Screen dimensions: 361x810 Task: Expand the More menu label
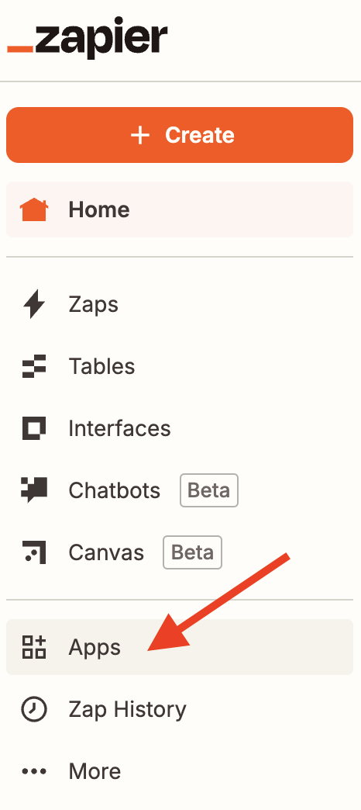coord(95,771)
